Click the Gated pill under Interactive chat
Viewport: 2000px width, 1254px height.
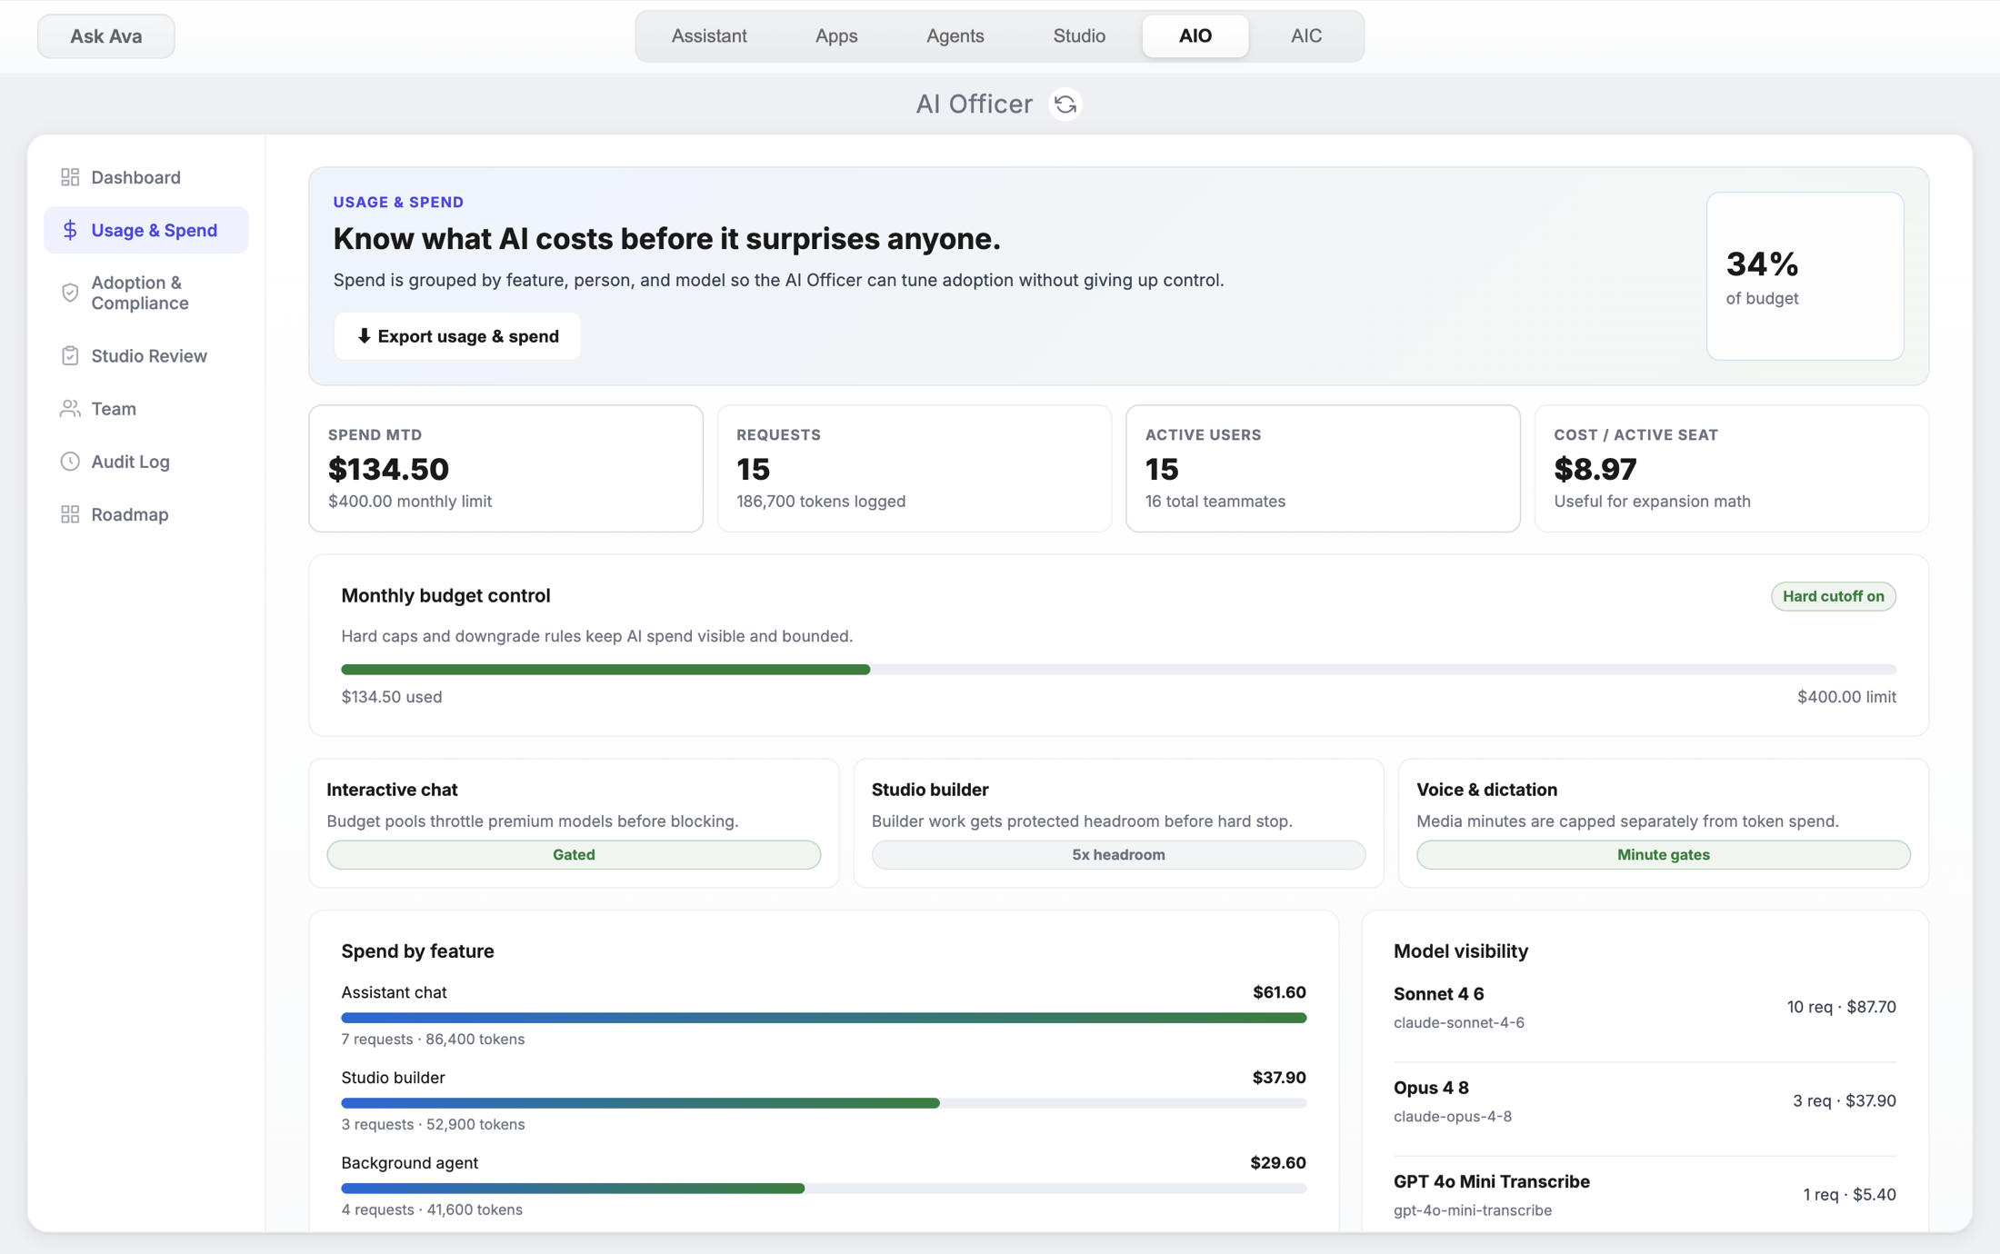pyautogui.click(x=574, y=854)
